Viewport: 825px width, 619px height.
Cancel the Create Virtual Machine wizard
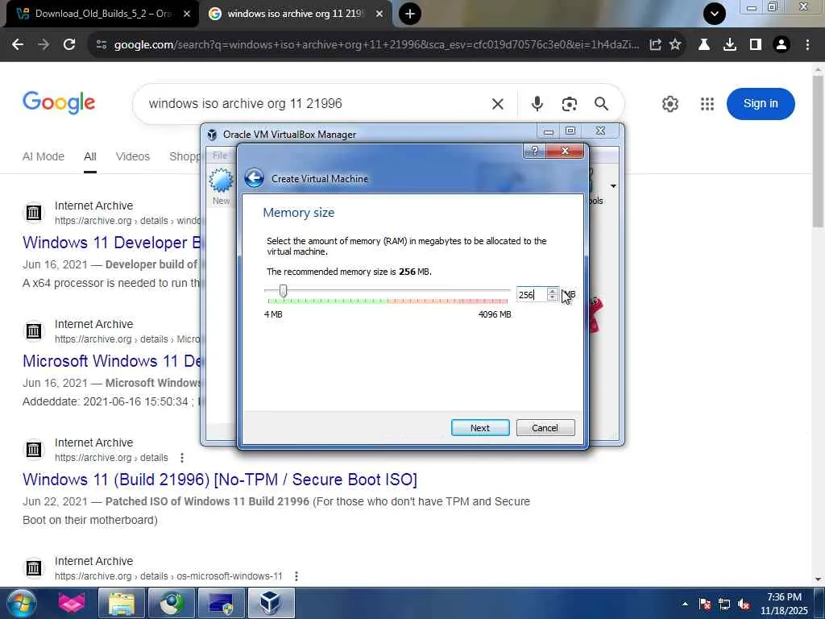pos(545,427)
